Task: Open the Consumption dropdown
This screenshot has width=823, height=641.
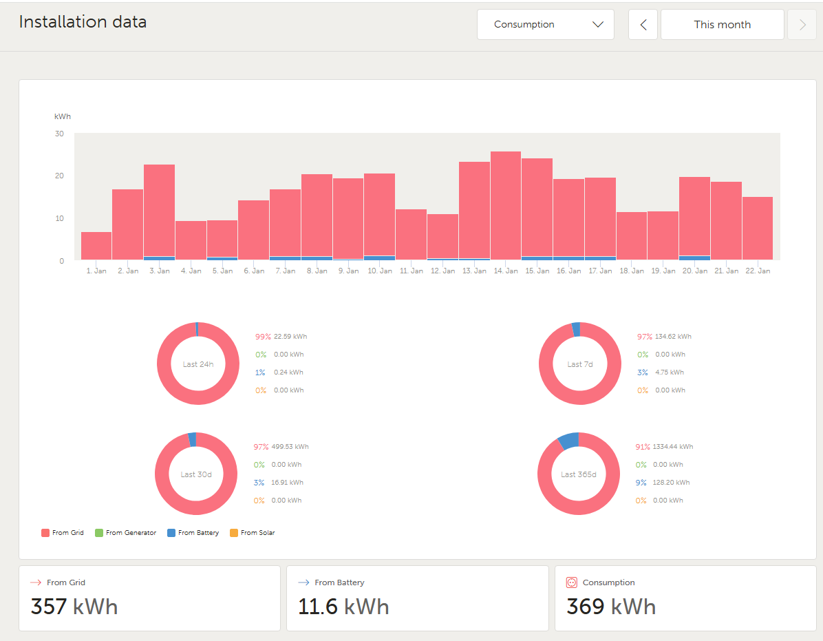Action: coord(546,24)
